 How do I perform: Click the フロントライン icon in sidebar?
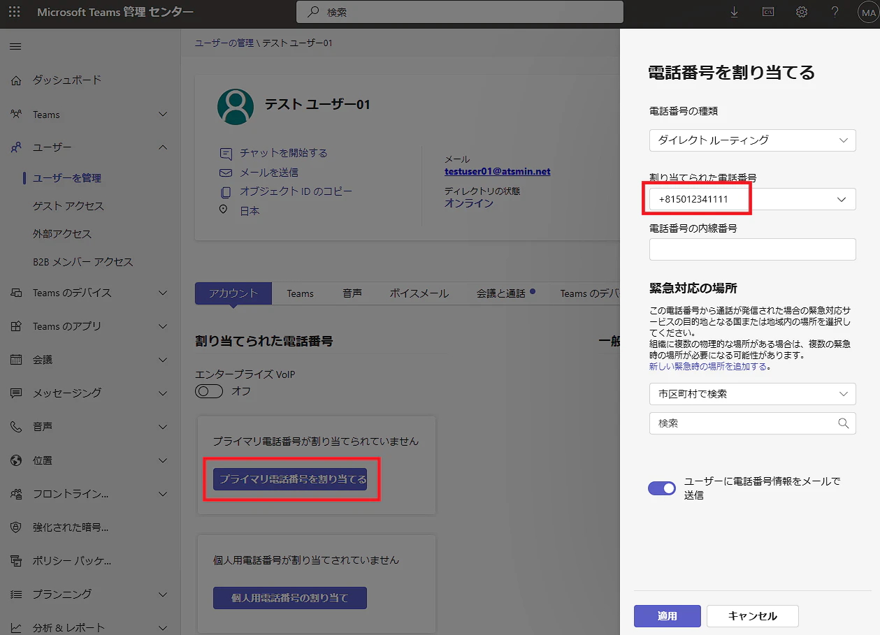(x=16, y=494)
